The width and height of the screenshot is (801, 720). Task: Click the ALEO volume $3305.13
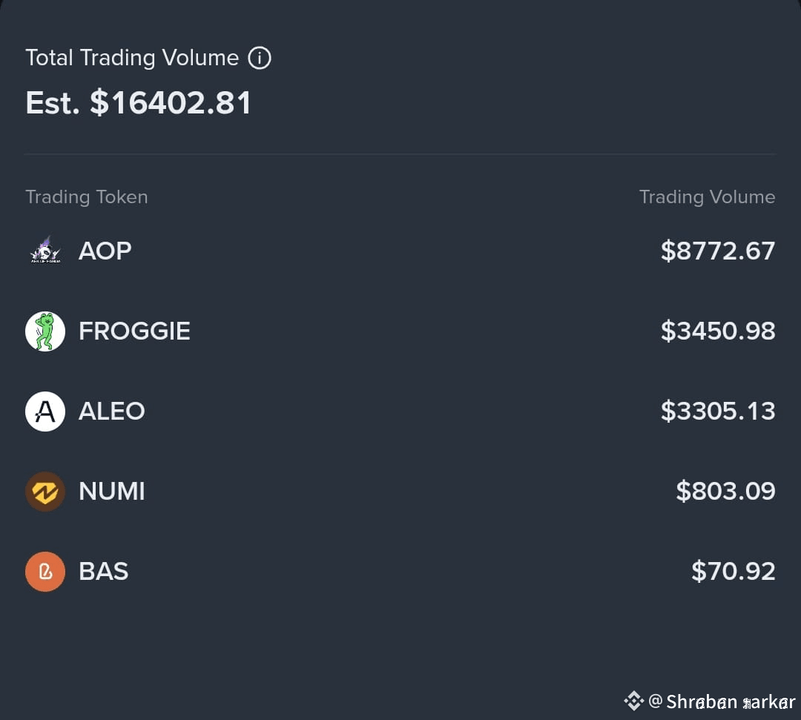point(718,412)
